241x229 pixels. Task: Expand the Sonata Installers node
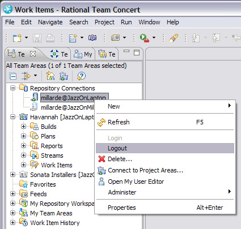coord(13,175)
